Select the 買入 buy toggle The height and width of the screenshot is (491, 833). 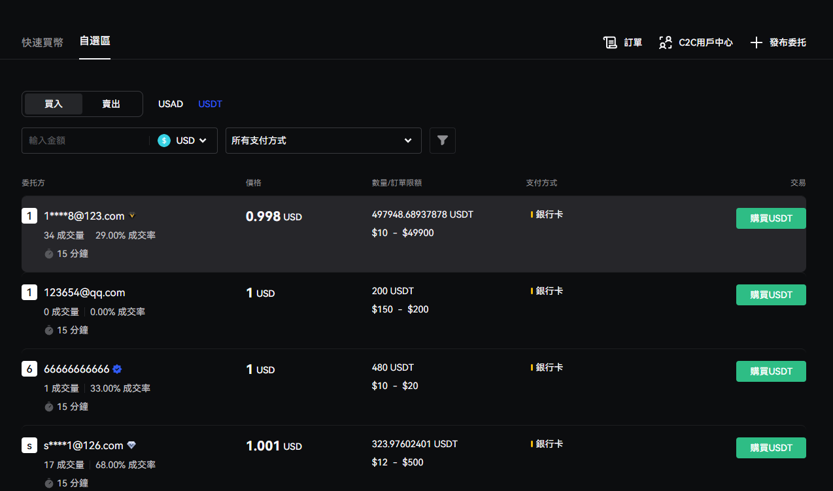pyautogui.click(x=54, y=104)
